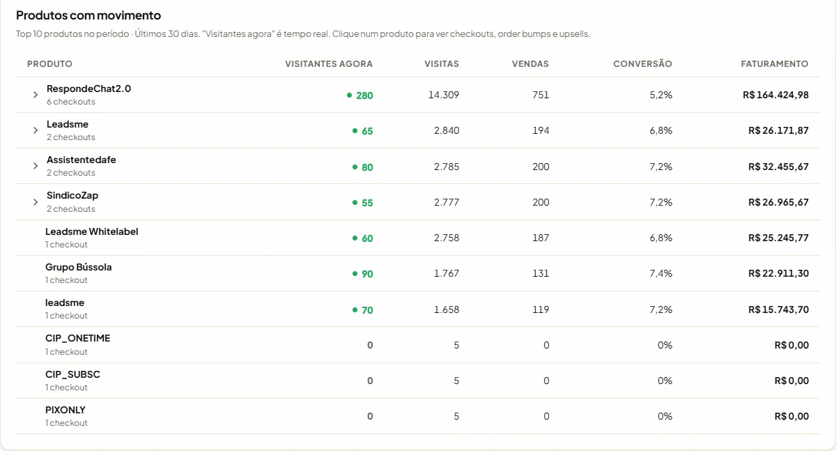Screen dimensions: 836x451
Task: Click the 751 sales value
Action: coord(541,95)
